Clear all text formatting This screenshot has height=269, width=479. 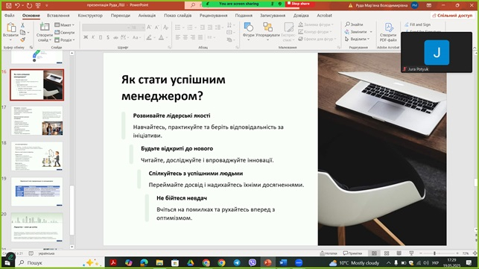tap(165, 28)
